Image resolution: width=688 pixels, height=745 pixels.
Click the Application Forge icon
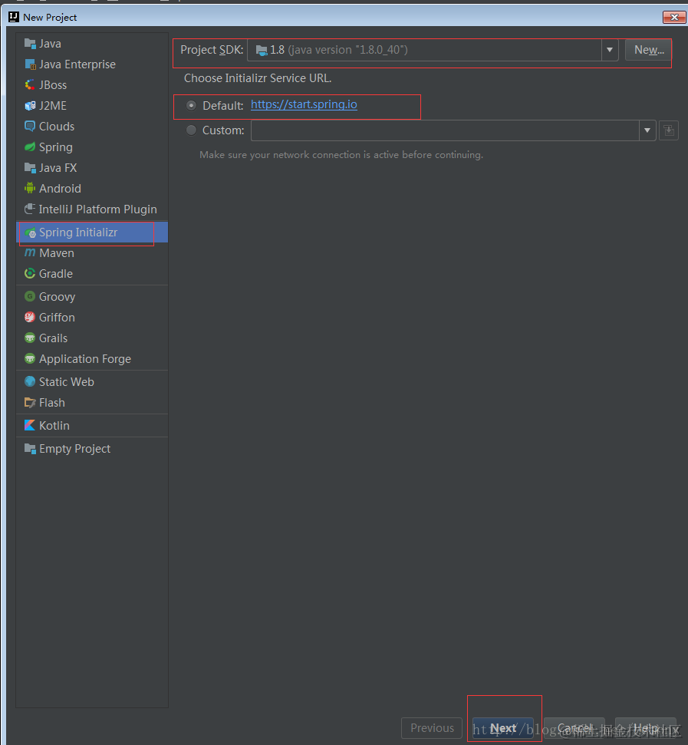[x=30, y=359]
